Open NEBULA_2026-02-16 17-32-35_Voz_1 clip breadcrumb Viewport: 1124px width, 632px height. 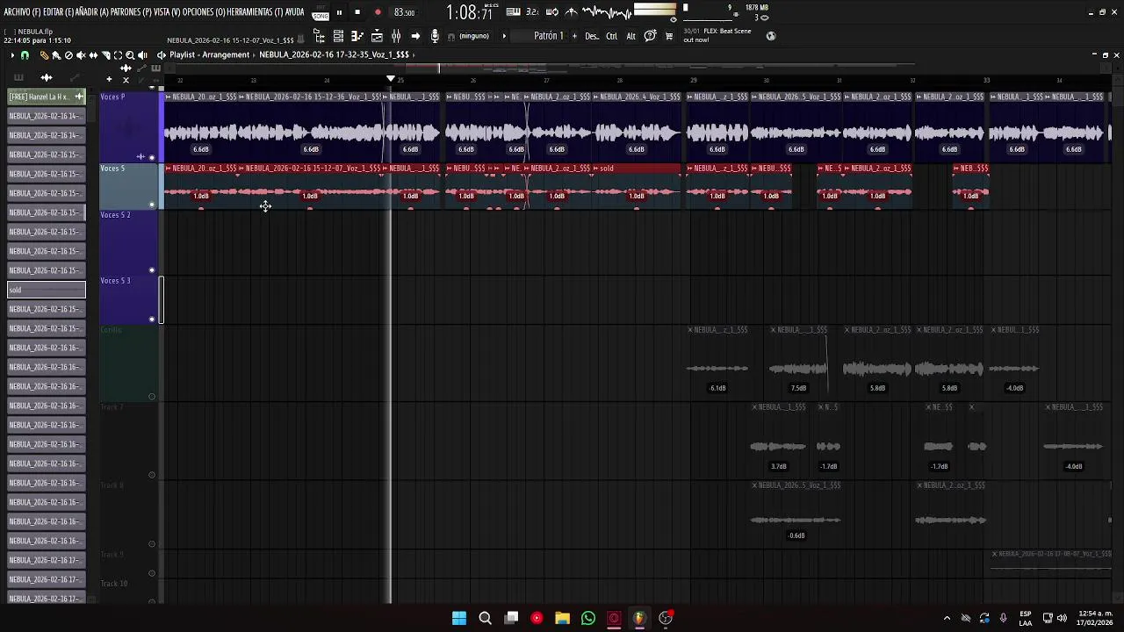[x=334, y=55]
